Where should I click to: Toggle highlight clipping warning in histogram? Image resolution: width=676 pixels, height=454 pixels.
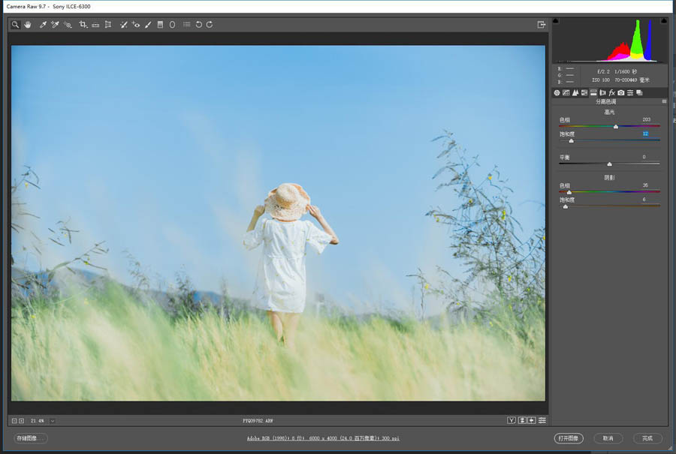[x=665, y=21]
